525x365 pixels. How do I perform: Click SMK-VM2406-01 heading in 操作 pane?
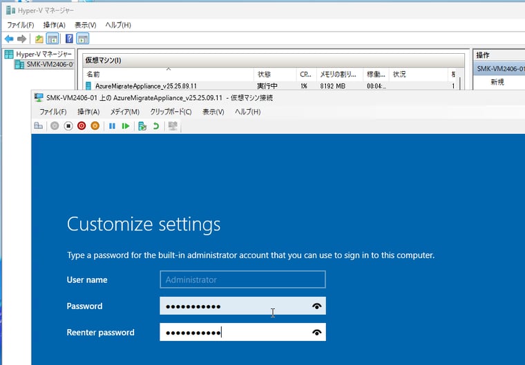pyautogui.click(x=499, y=68)
